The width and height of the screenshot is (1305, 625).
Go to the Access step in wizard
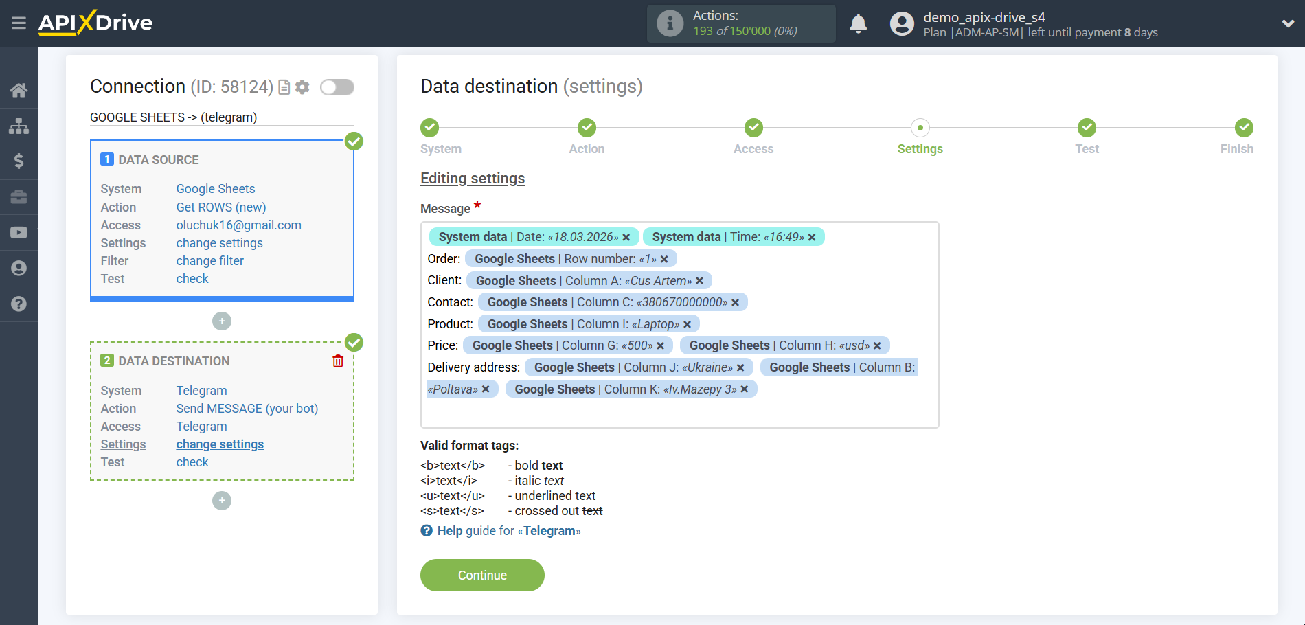(753, 128)
